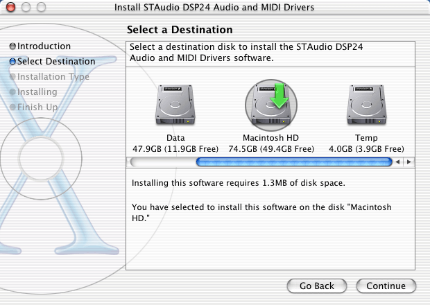Click the scroll left arrow
This screenshot has width=430, height=305.
(397, 162)
